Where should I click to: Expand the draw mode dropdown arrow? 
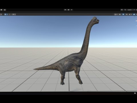(117, 14)
